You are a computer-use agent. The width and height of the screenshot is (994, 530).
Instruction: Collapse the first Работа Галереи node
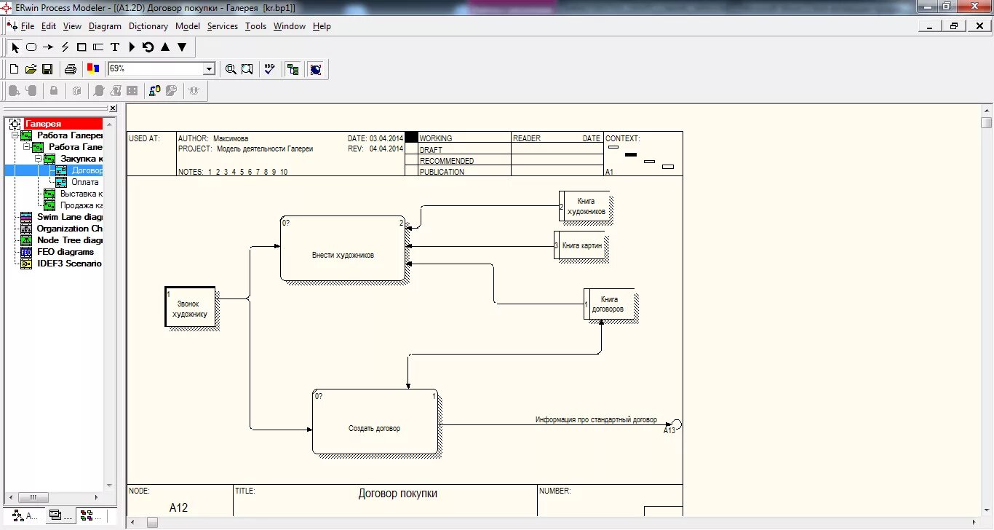tap(15, 135)
